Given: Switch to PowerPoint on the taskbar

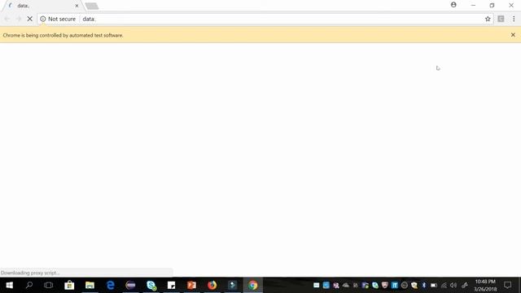Looking at the screenshot, I should (x=192, y=285).
